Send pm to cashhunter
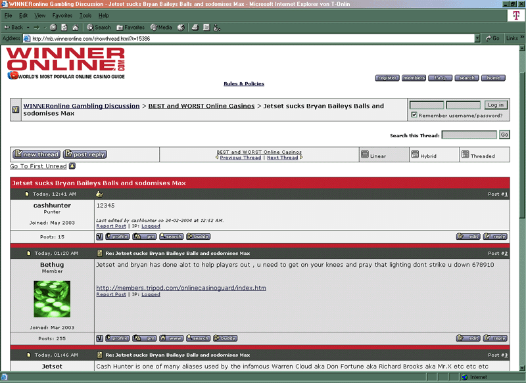The image size is (526, 383). coord(144,237)
